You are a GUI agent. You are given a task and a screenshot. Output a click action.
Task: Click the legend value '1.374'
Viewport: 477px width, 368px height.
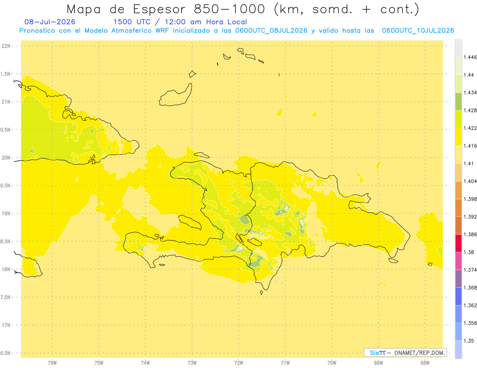[x=470, y=270]
